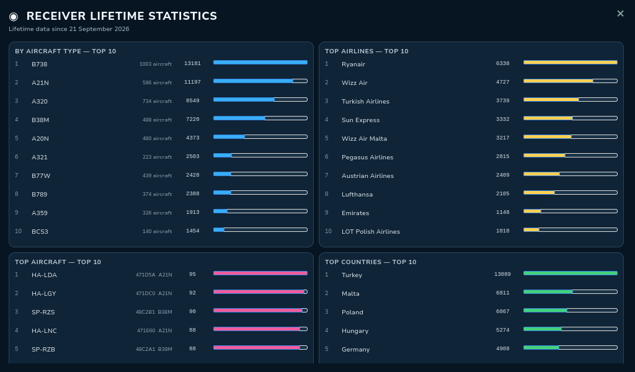
Task: Select the Turkish Airlines entry
Action: [365, 101]
